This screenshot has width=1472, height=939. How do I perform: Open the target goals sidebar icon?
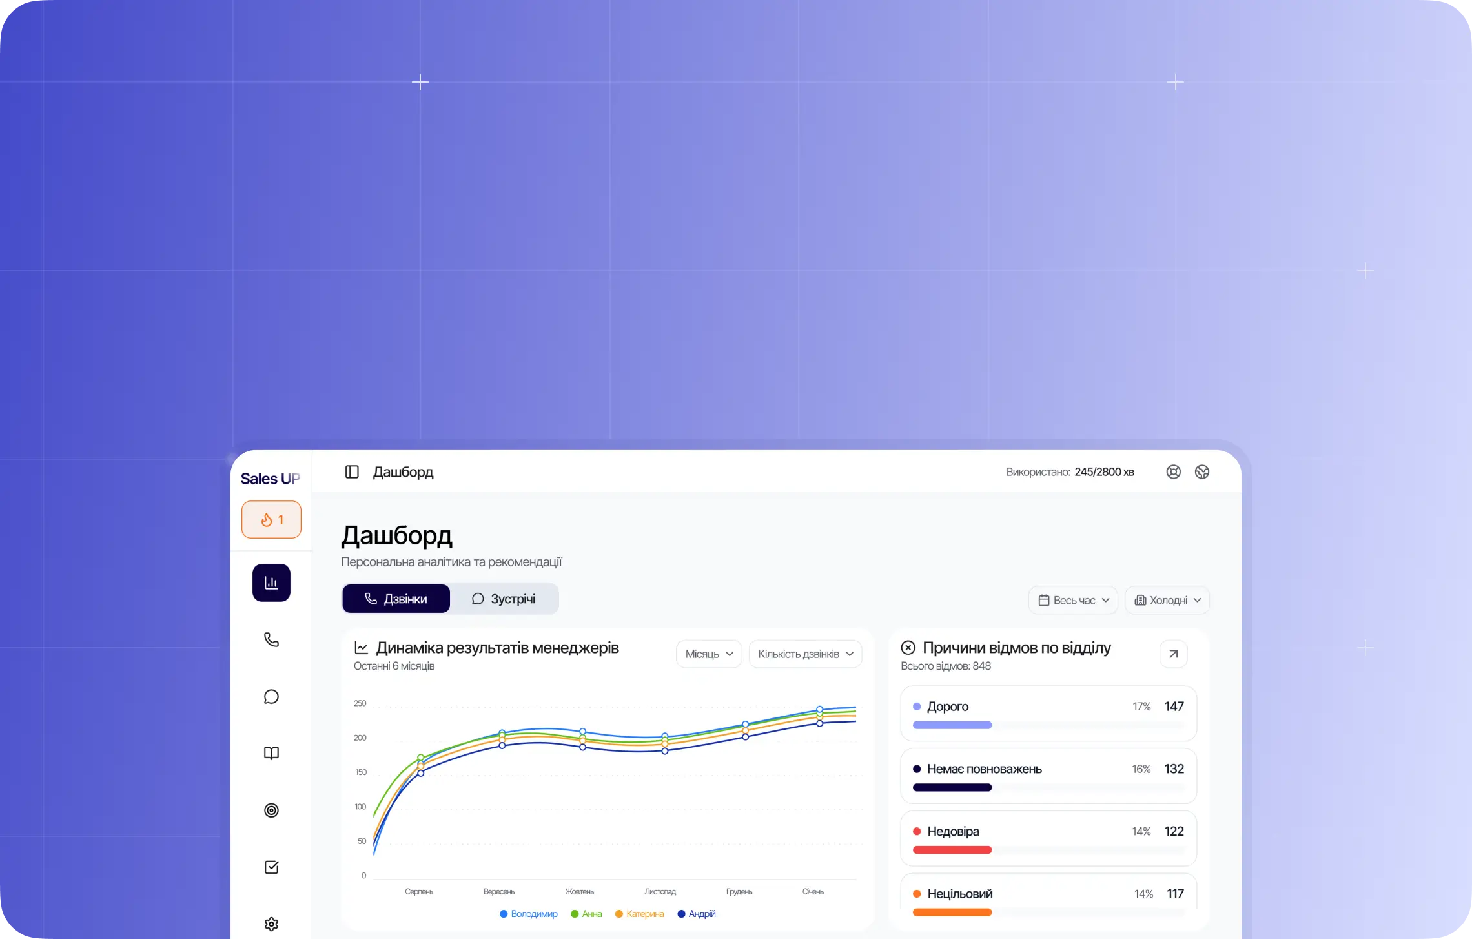pos(271,810)
